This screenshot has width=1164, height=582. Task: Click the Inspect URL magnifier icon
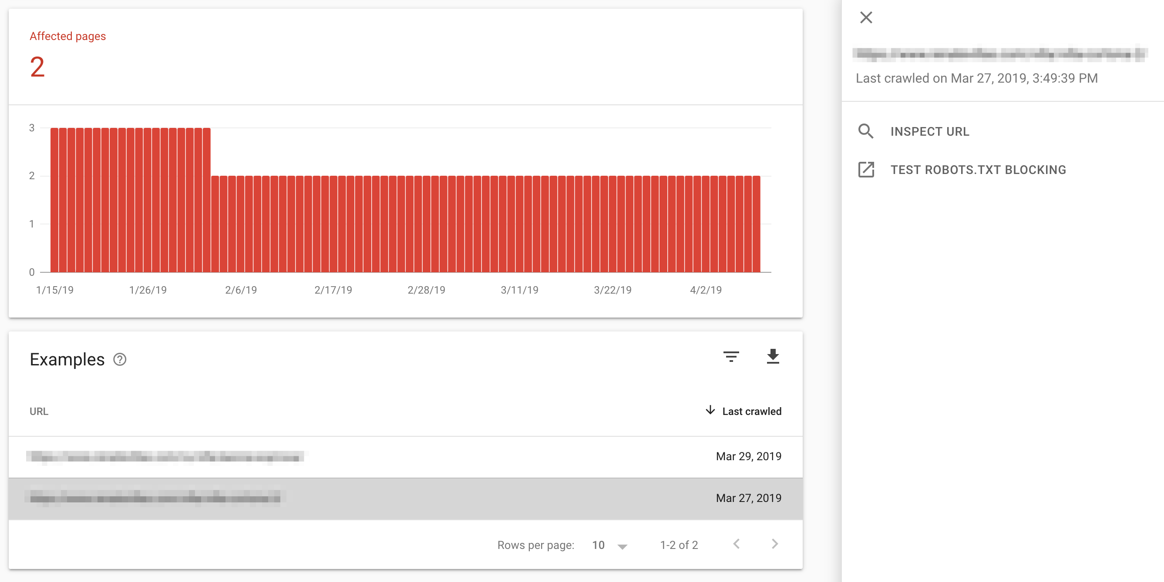click(x=866, y=131)
